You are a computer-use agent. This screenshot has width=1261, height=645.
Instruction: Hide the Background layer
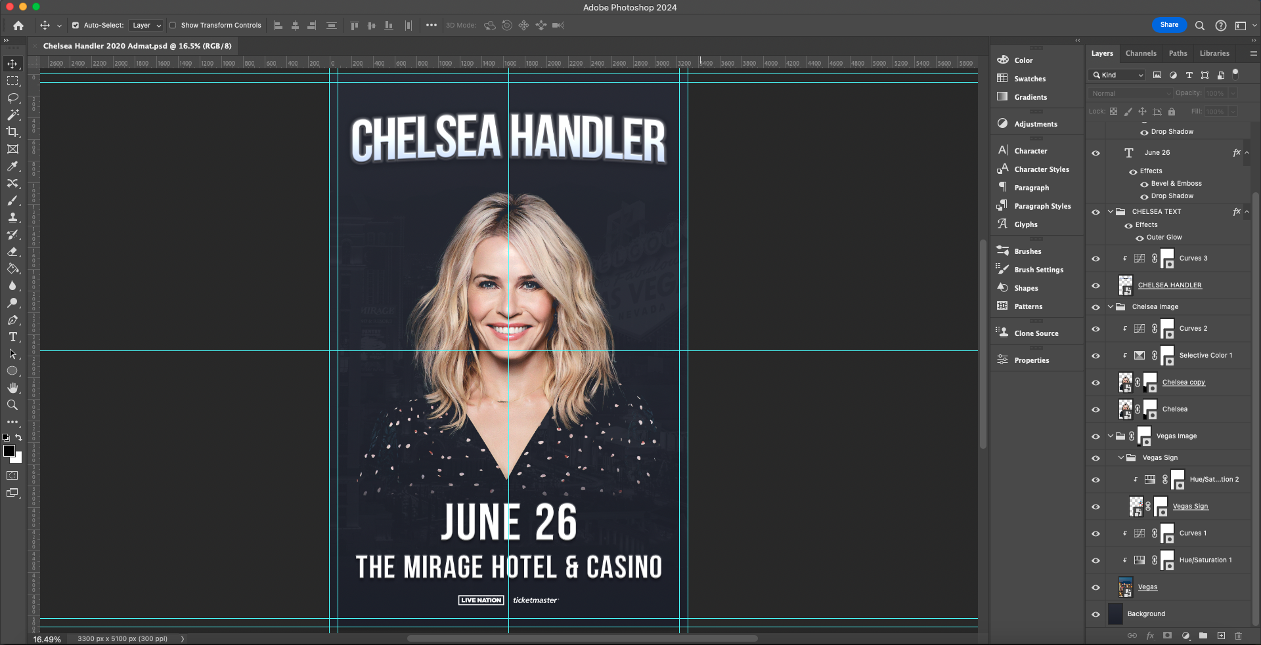click(1095, 614)
